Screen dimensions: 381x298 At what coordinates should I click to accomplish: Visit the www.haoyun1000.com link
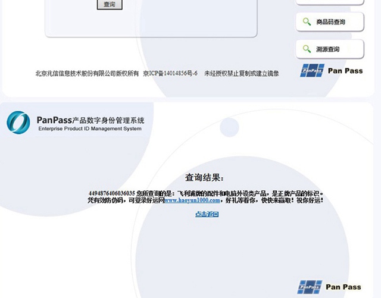pyautogui.click(x=192, y=200)
